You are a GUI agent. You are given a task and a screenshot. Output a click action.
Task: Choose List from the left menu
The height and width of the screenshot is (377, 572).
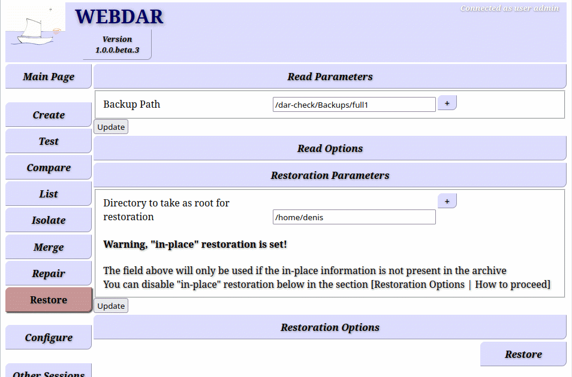(49, 194)
